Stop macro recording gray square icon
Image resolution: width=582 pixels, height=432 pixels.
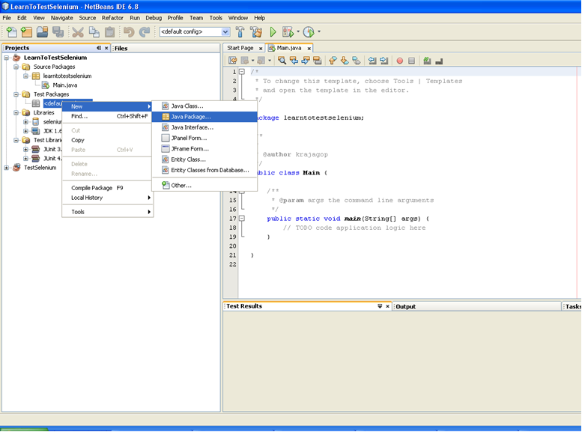411,61
